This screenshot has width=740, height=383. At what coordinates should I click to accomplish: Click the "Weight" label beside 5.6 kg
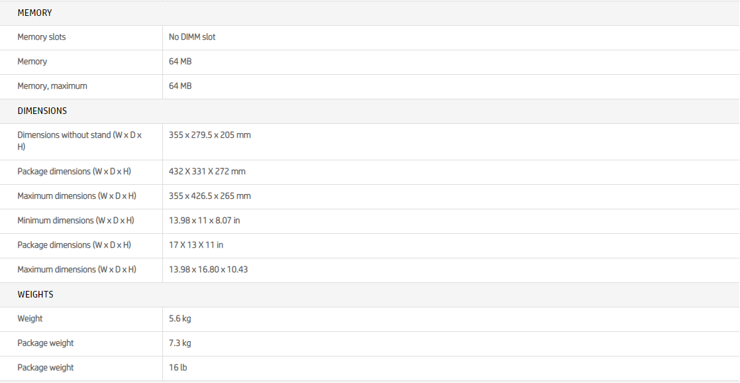click(x=30, y=319)
